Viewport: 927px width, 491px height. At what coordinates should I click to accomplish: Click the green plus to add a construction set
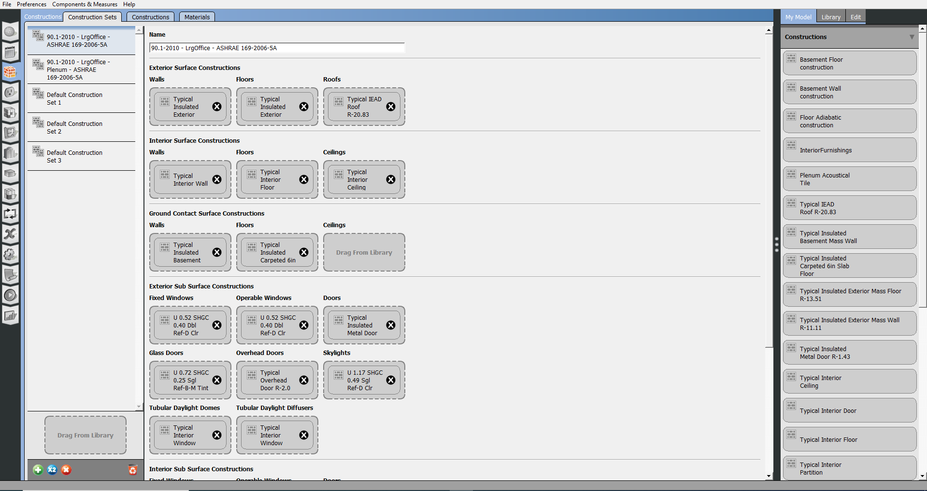click(x=38, y=470)
